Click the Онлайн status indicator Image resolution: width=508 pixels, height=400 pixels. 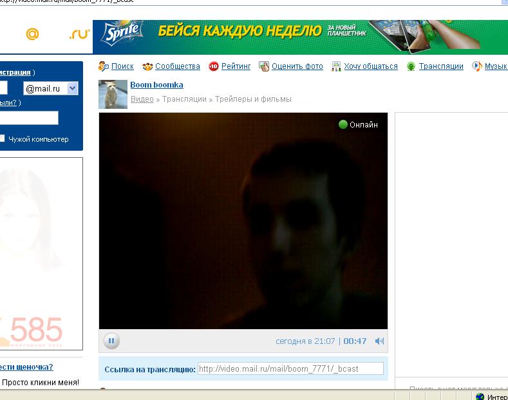click(x=358, y=124)
